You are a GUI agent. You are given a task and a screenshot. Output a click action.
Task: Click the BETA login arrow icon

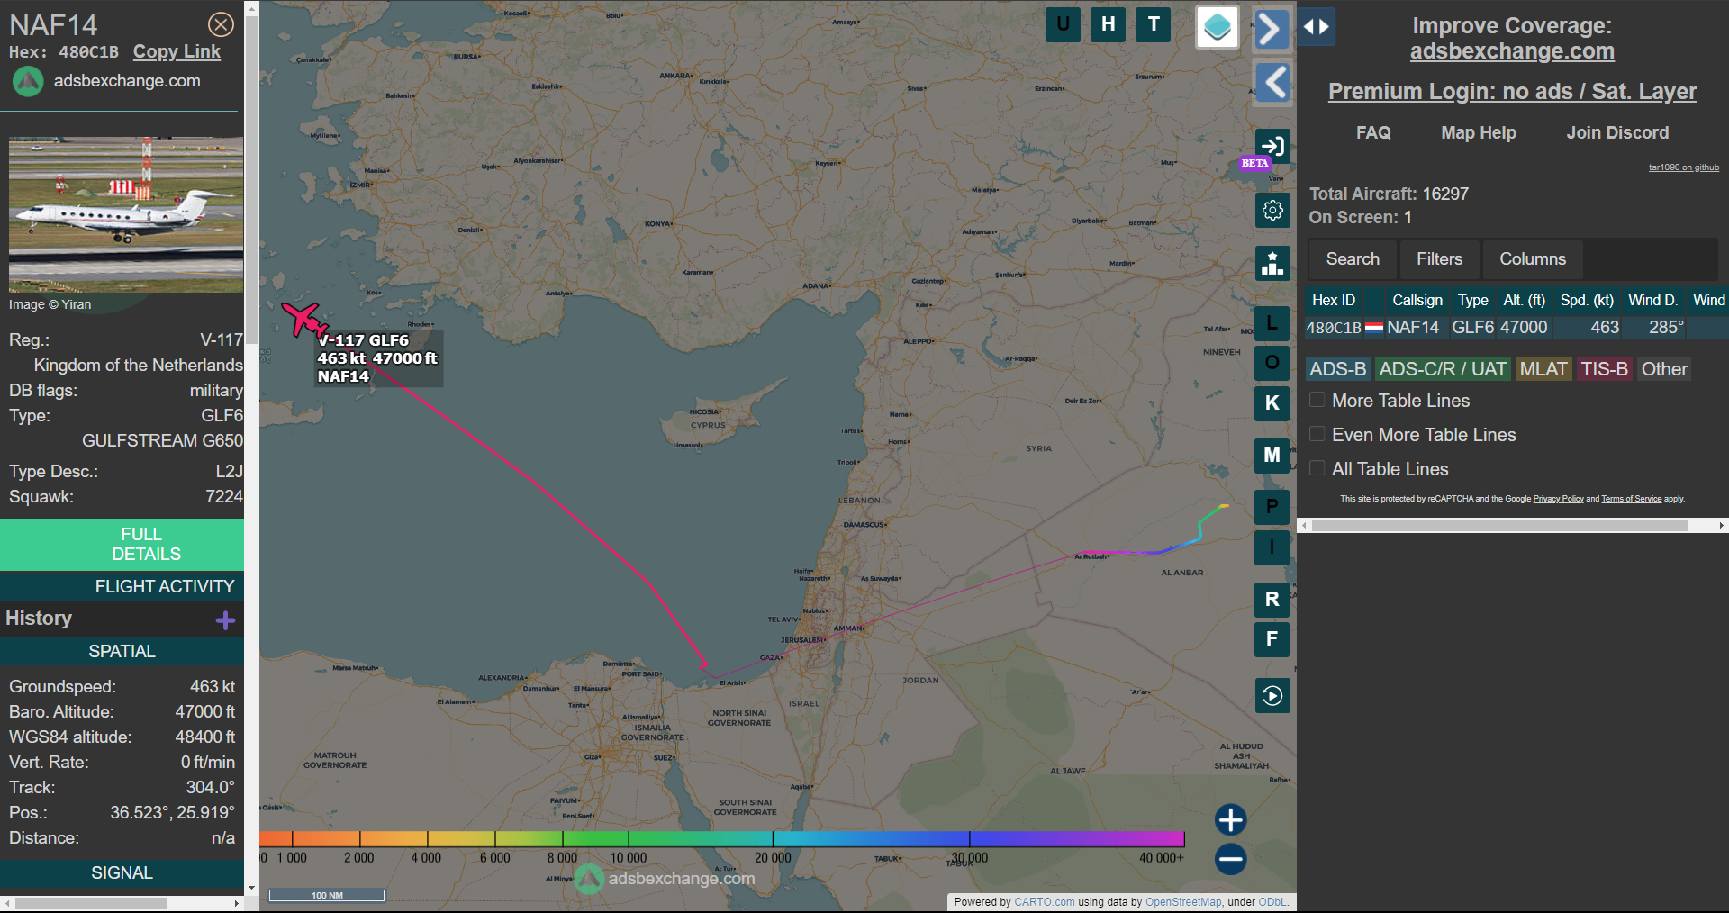1272,146
